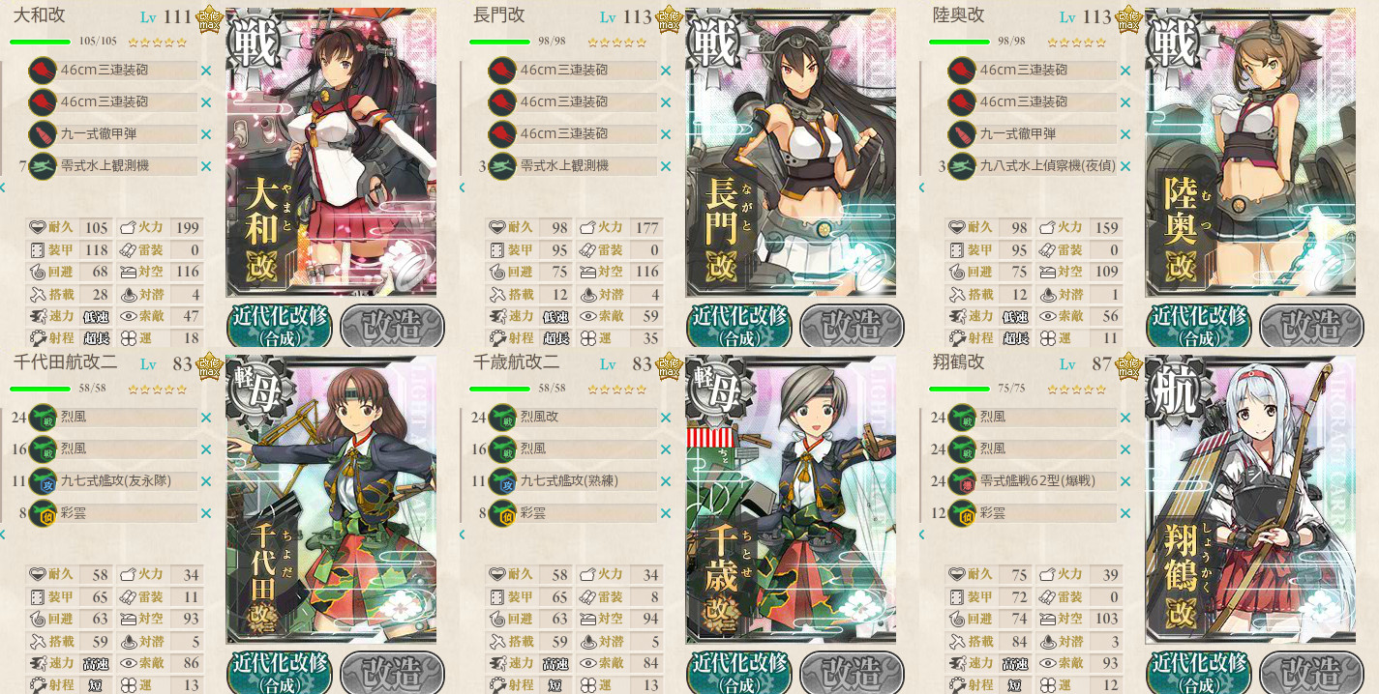Remove Nagato's third 46cm三連装砲 with the X
The height and width of the screenshot is (694, 1379).
coord(666,134)
